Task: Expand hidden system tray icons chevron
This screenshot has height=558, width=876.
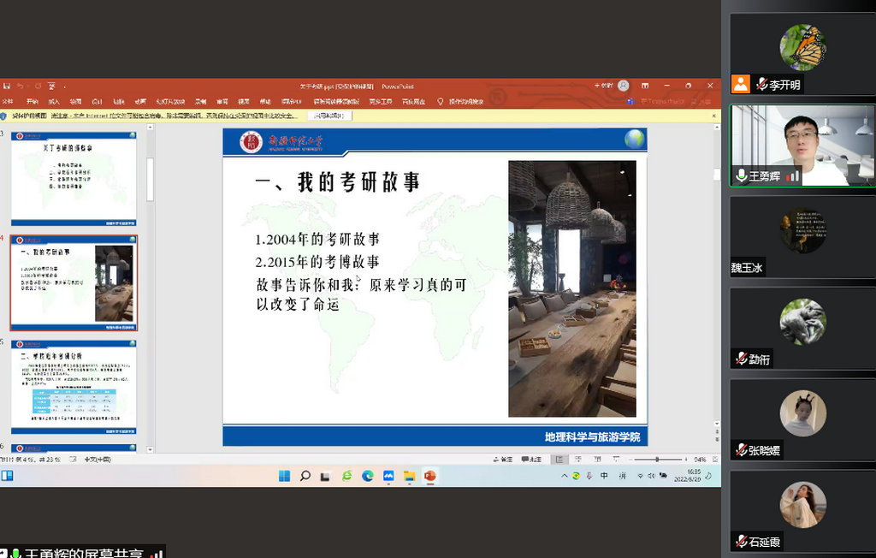Action: (x=564, y=476)
